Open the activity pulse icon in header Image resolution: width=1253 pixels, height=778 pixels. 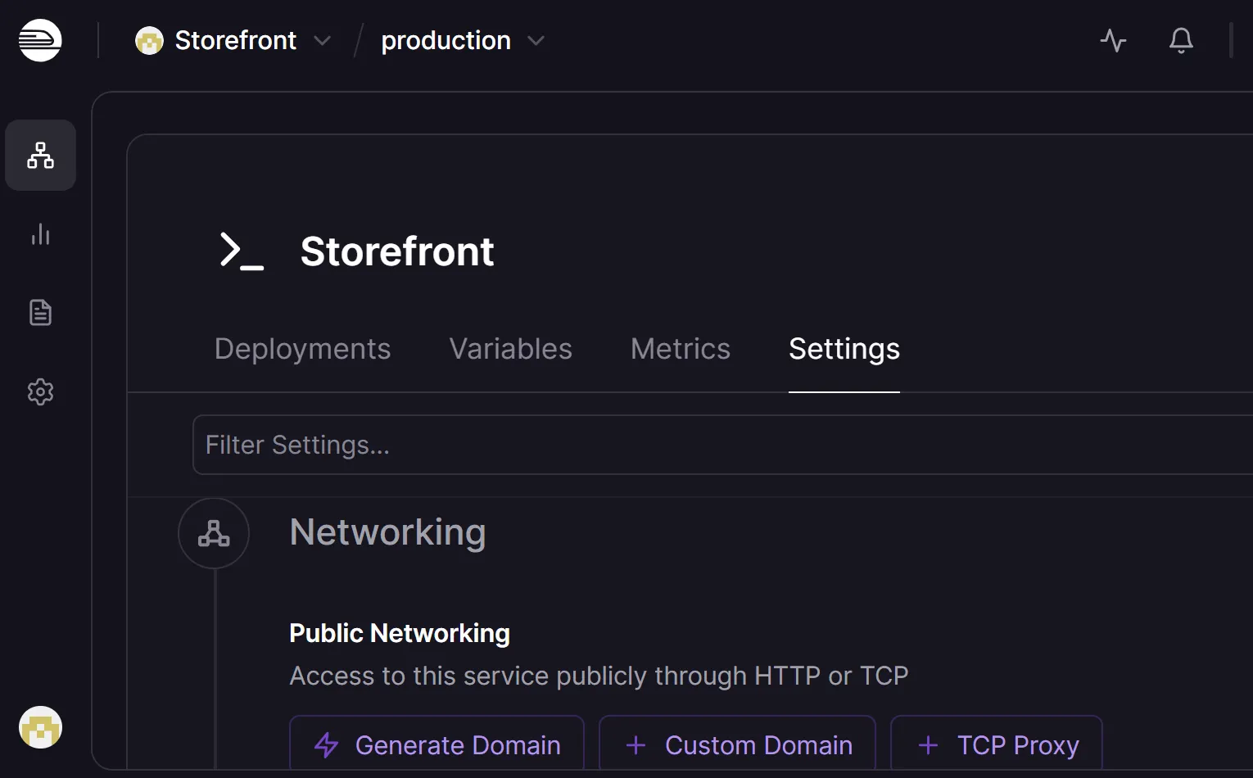coord(1113,40)
